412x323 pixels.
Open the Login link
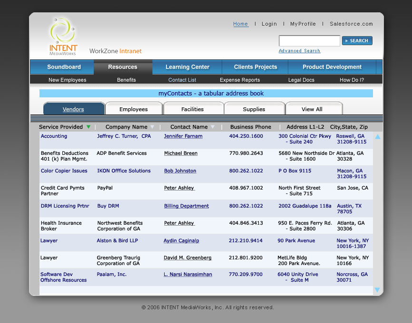(269, 24)
